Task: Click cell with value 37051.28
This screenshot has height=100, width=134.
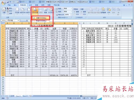Action: (x=54, y=49)
